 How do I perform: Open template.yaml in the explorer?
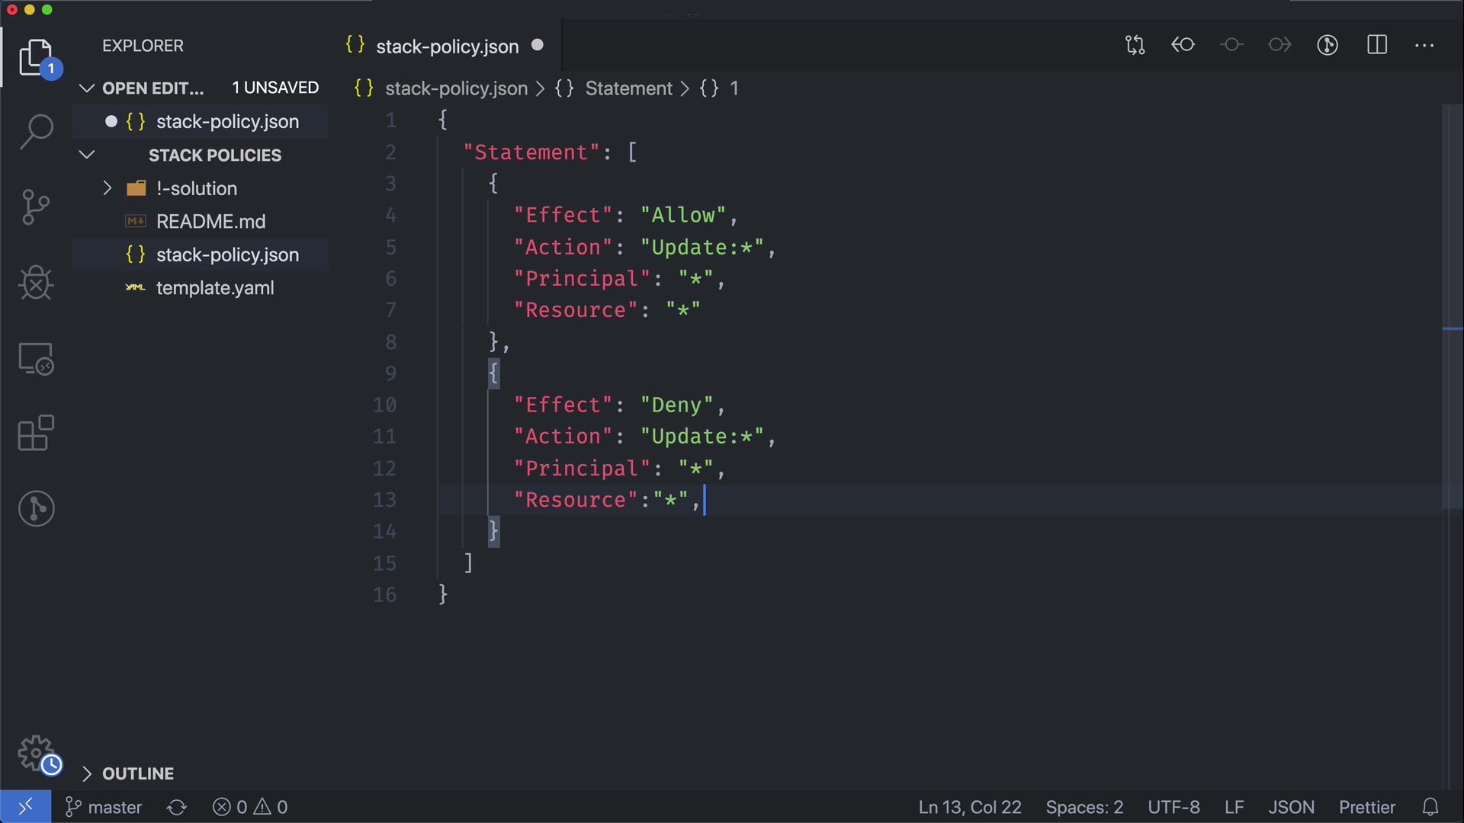pyautogui.click(x=214, y=288)
